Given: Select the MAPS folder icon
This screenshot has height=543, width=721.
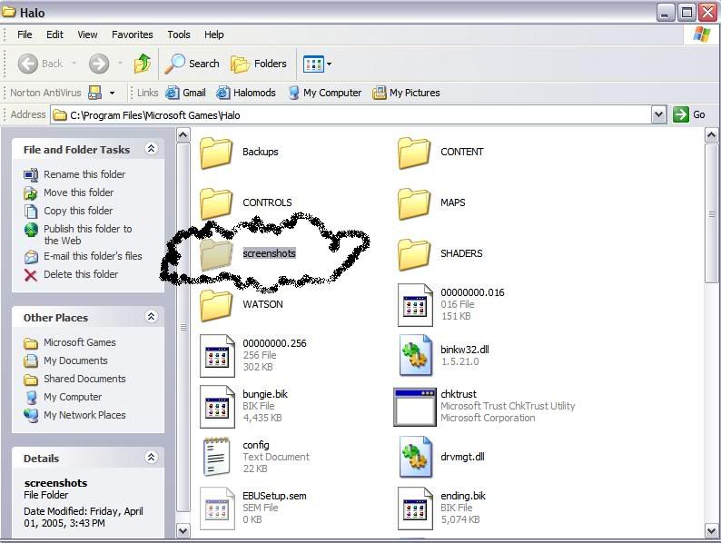Looking at the screenshot, I should (x=414, y=203).
